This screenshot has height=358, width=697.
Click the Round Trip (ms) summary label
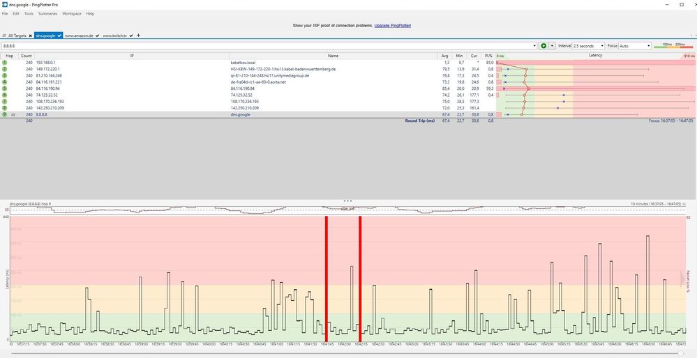(x=419, y=120)
